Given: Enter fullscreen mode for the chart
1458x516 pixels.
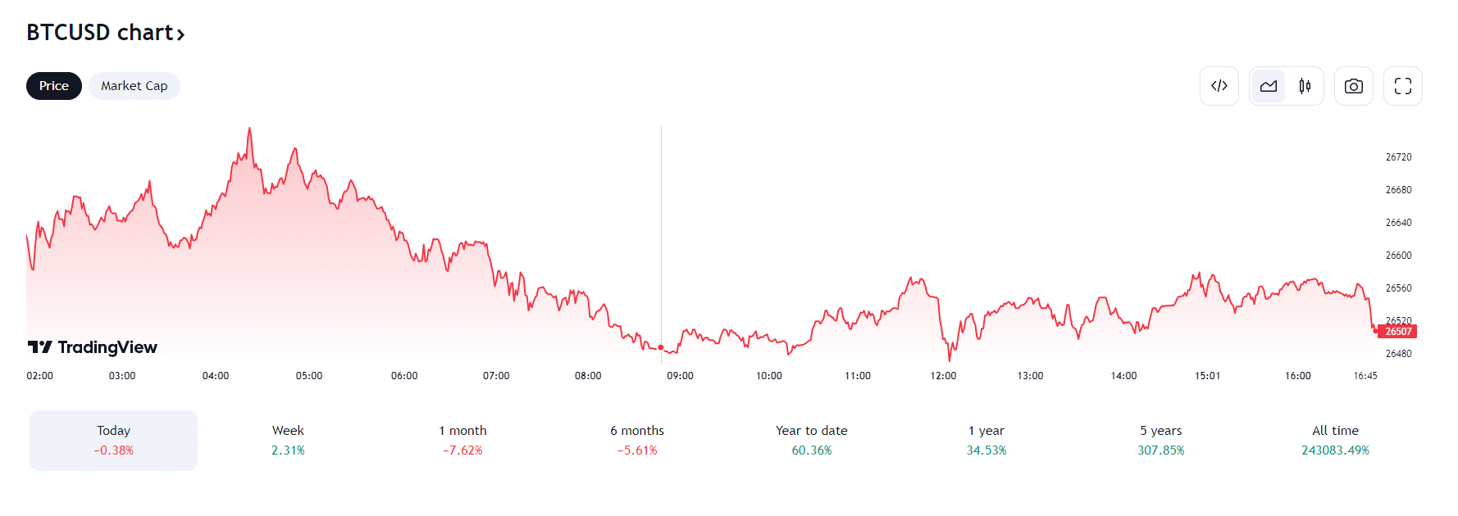Looking at the screenshot, I should click(x=1402, y=86).
